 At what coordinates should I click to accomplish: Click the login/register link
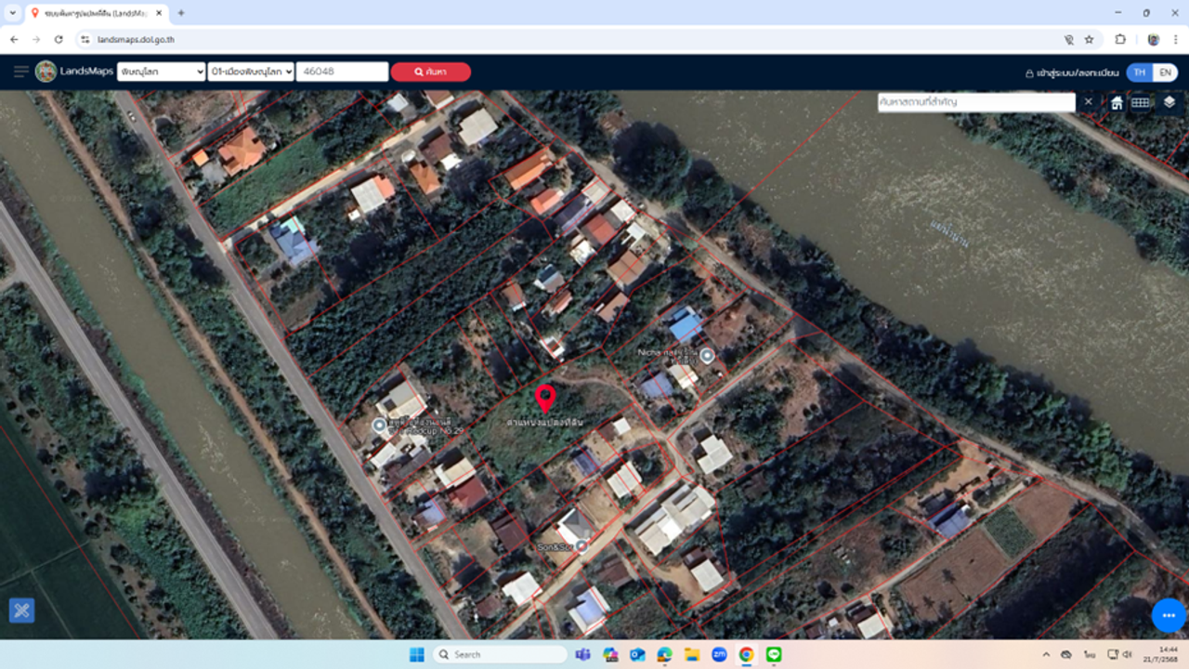pos(1072,72)
